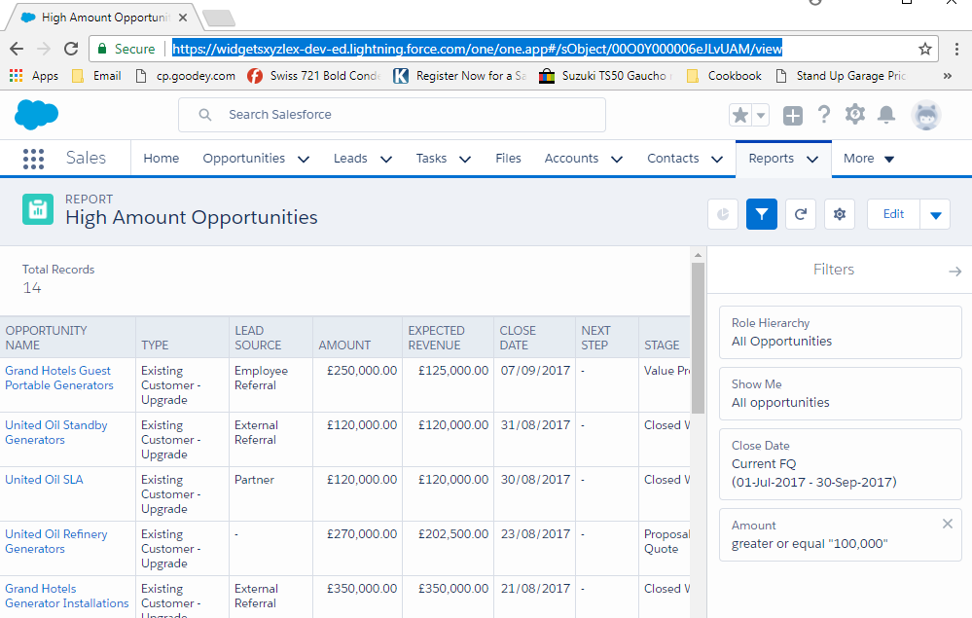972x618 pixels.
Task: Refresh the report with the reload icon
Action: (801, 214)
